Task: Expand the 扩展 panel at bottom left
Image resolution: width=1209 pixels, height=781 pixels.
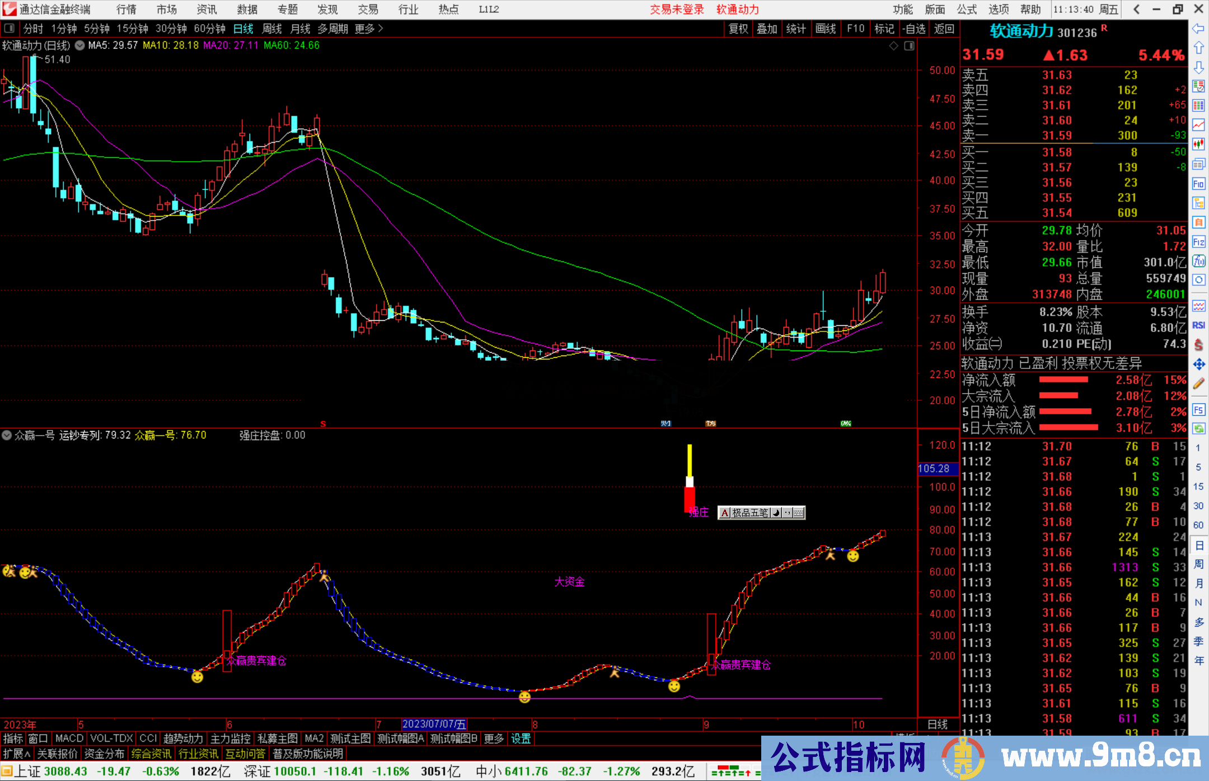Action: coord(17,754)
